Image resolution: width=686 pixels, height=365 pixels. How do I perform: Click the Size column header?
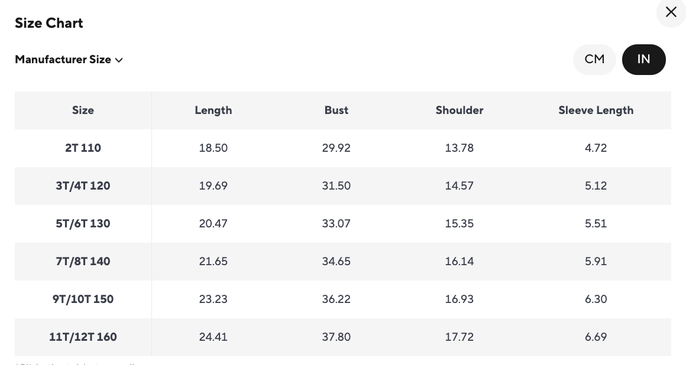[83, 110]
